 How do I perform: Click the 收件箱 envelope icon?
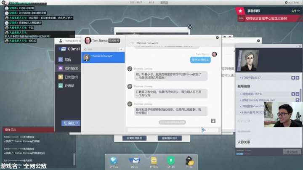point(61,68)
